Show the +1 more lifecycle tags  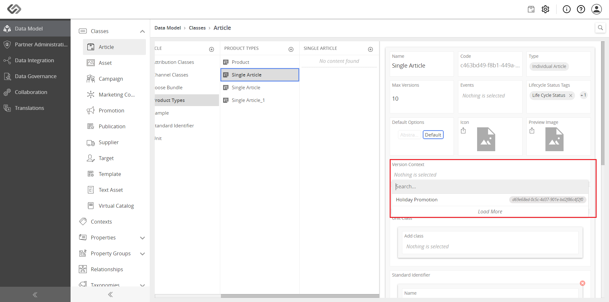583,95
